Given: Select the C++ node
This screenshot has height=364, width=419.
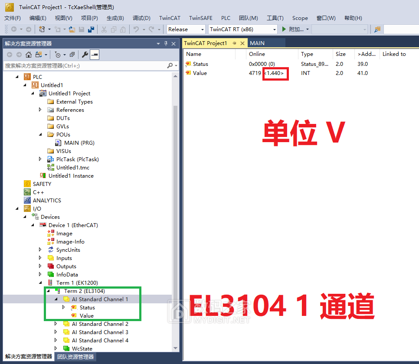Looking at the screenshot, I should point(38,192).
